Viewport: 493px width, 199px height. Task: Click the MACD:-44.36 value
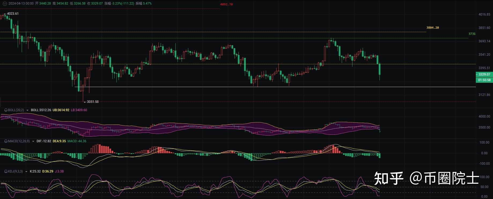tap(77, 141)
